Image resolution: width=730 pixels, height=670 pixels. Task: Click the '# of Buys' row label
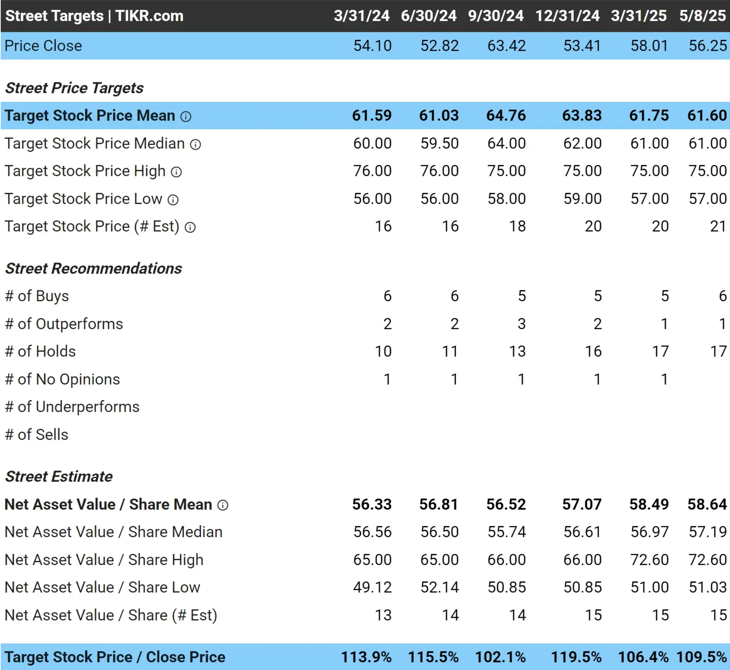37,296
